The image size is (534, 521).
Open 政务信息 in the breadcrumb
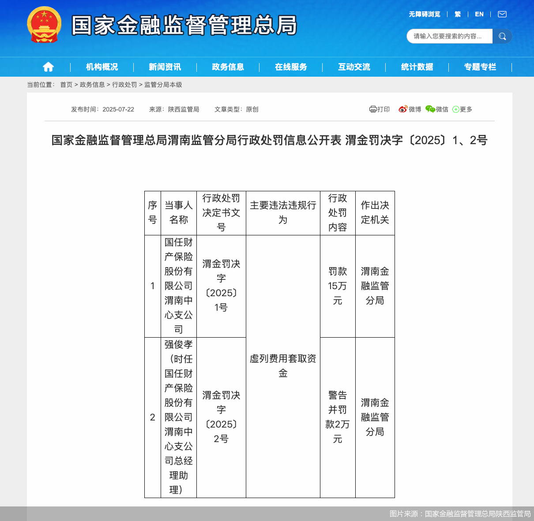[92, 85]
